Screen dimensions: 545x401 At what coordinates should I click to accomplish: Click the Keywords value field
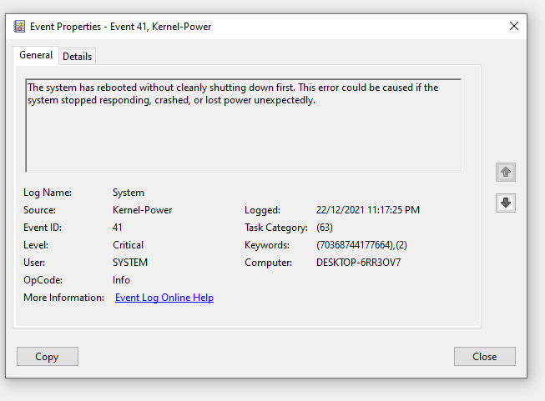click(361, 245)
